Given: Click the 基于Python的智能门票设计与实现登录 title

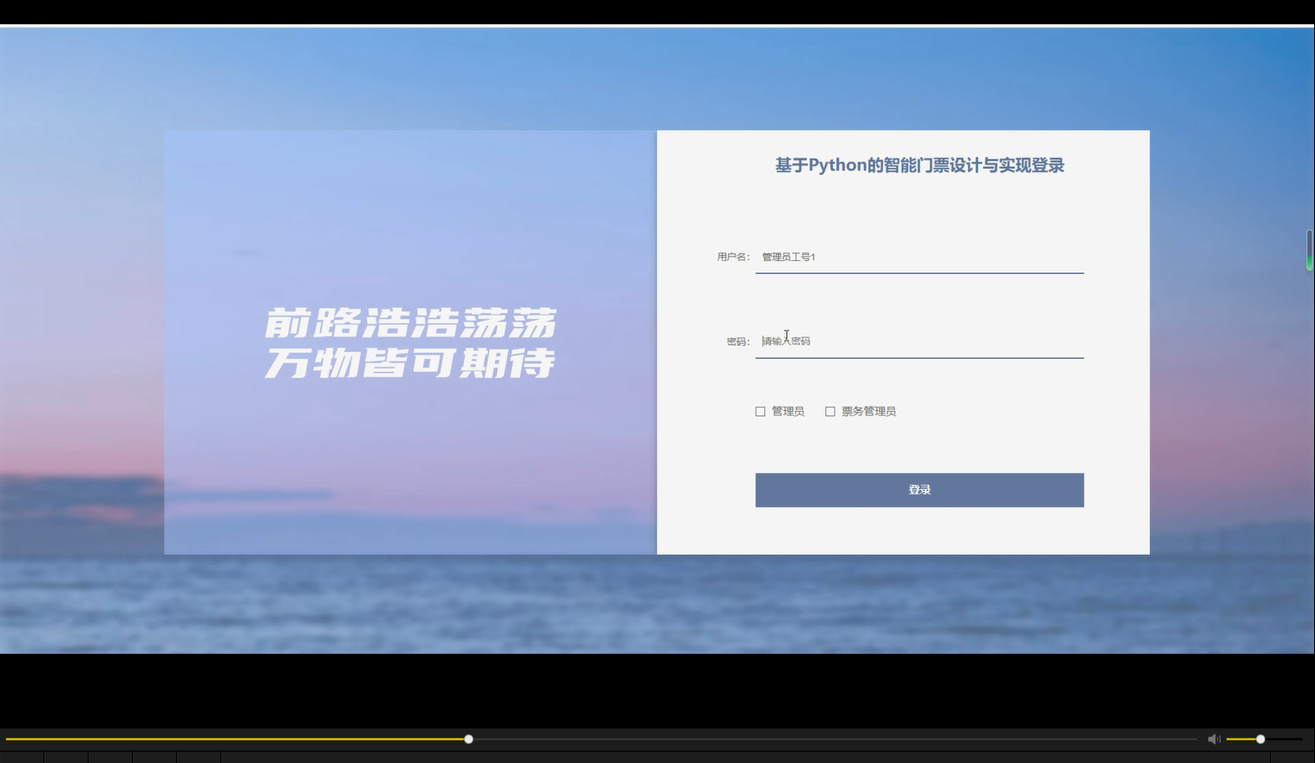Looking at the screenshot, I should pyautogui.click(x=919, y=165).
